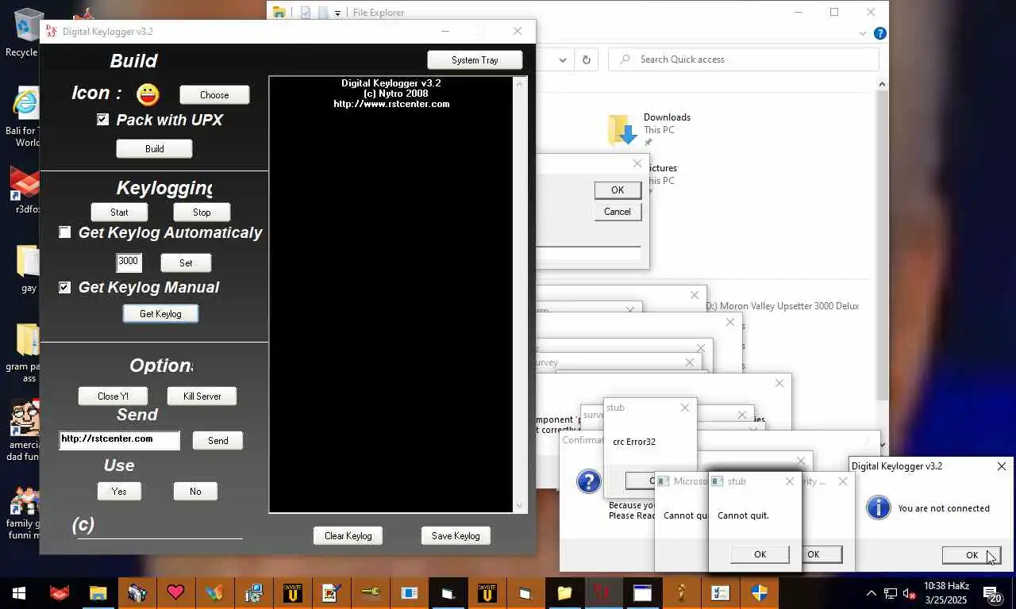Select the family guy desktop shortcut
Screen dimensions: 1016x609
click(x=27, y=512)
